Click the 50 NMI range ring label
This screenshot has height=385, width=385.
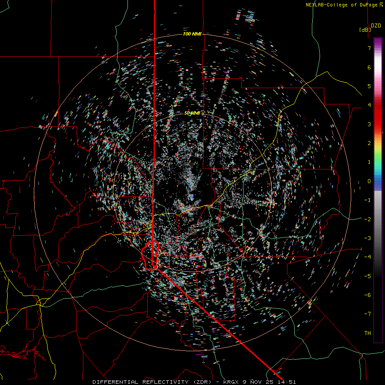[192, 113]
